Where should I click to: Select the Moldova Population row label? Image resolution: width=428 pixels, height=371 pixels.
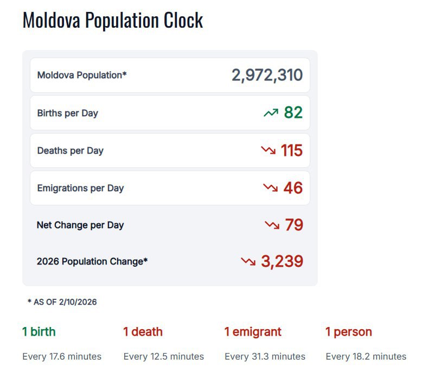[82, 75]
